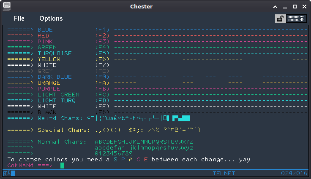Click the (FD) attribute code
311x179 pixels.
102,101
